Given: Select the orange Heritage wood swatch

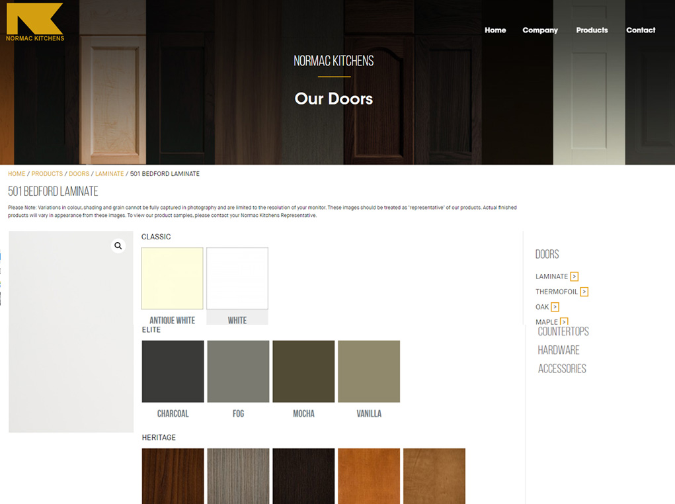Looking at the screenshot, I should (x=369, y=476).
